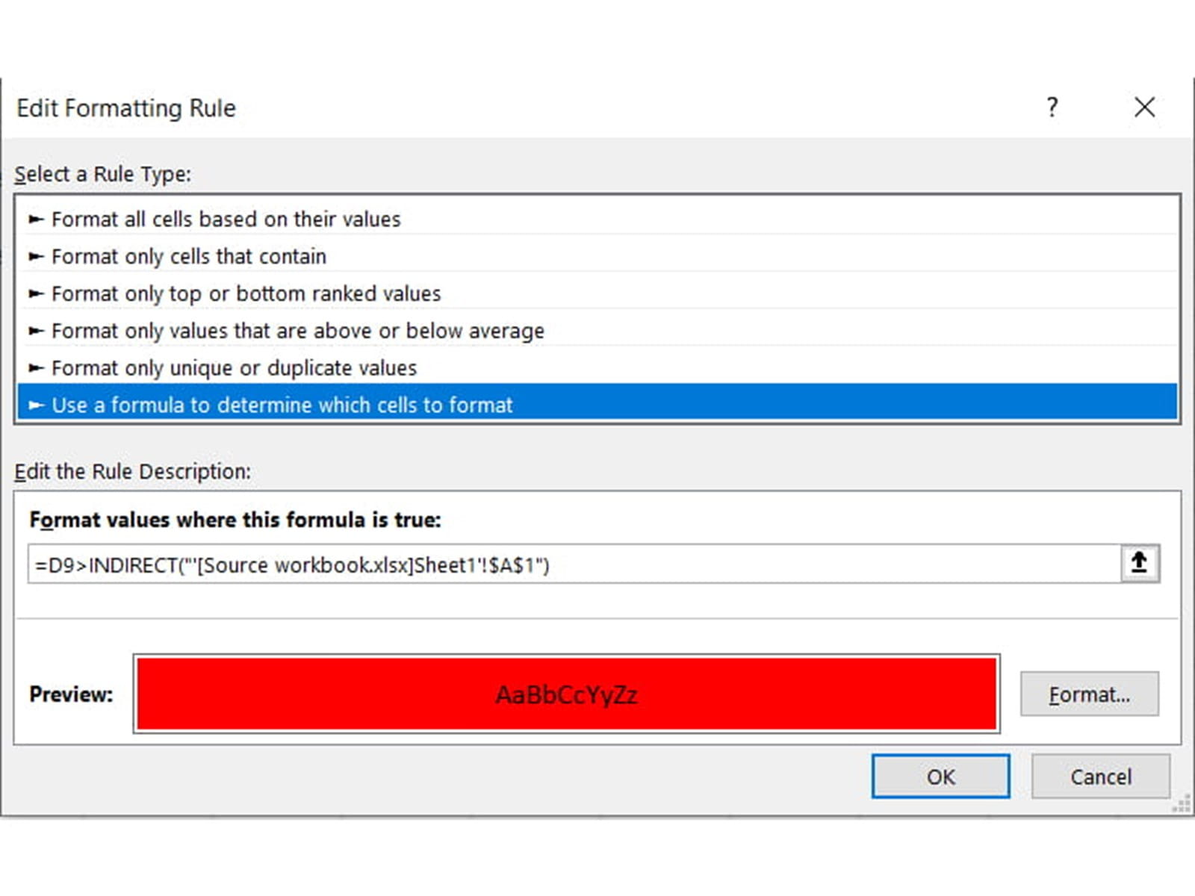Click the collapse dialog range selector icon
The image size is (1195, 896).
1139,563
